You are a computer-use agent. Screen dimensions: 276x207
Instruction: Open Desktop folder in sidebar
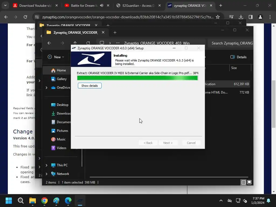coord(60,105)
